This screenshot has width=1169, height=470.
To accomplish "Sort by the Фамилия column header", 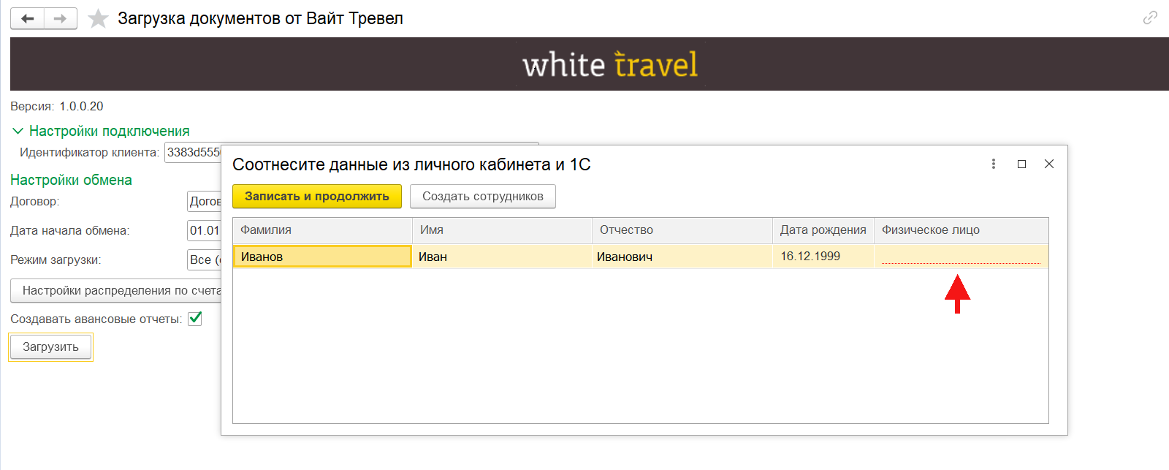I will (322, 230).
